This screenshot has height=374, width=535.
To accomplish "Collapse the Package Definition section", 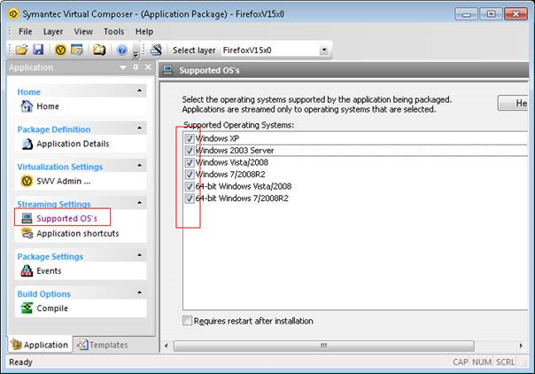I will pyautogui.click(x=140, y=128).
